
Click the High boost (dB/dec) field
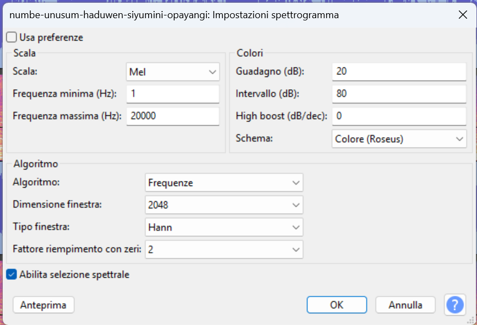[399, 116]
